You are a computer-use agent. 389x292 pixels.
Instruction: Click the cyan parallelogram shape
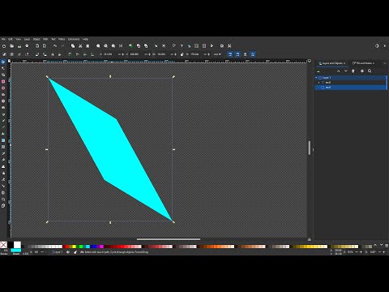coord(110,149)
